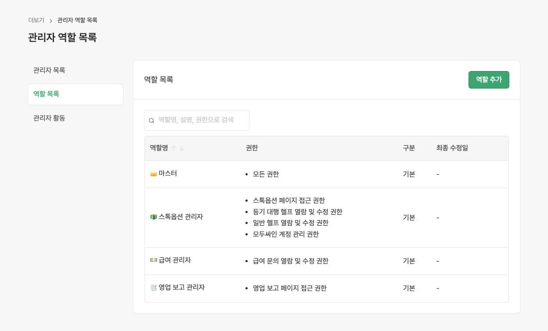
Task: Open the 관리자 목록 sidebar menu
Action: (49, 70)
